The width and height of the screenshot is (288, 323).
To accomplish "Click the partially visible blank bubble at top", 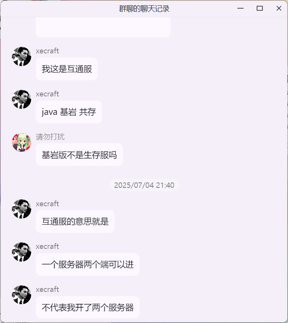I will [103, 27].
